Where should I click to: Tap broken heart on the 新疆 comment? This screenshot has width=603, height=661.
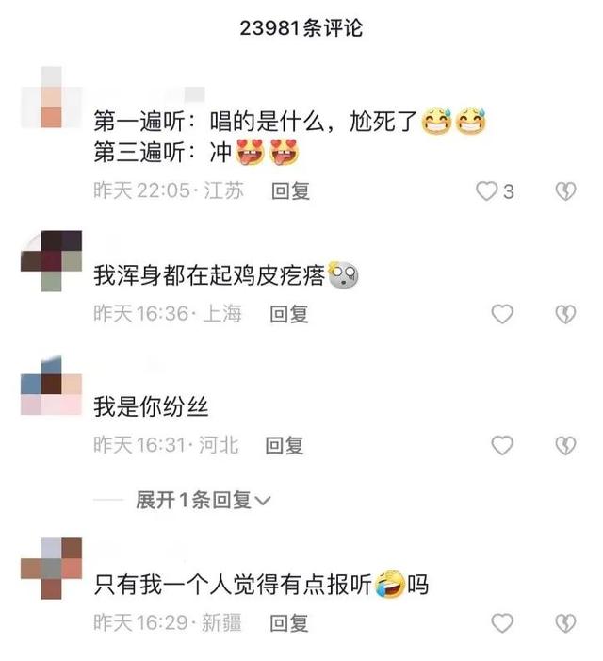click(x=565, y=623)
